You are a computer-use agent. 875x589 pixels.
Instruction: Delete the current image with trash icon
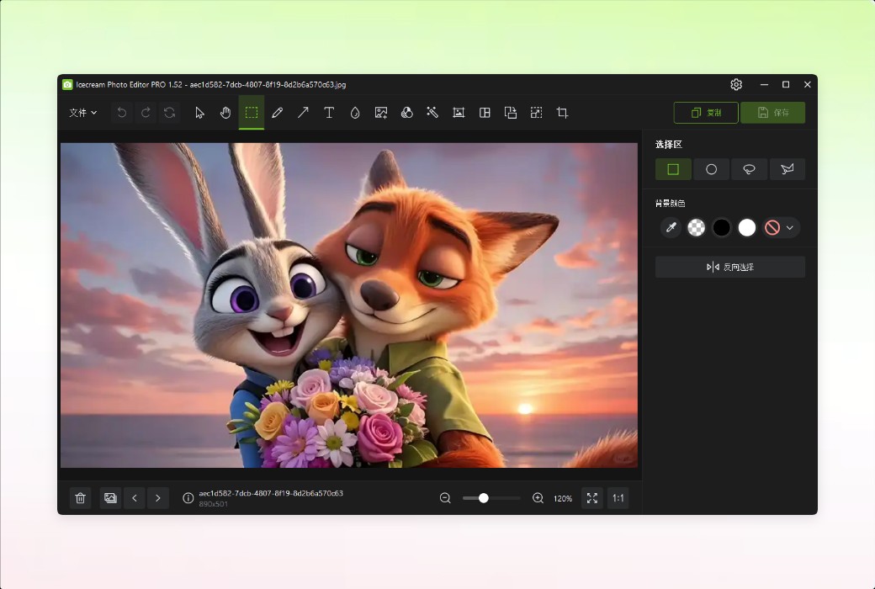click(x=80, y=498)
